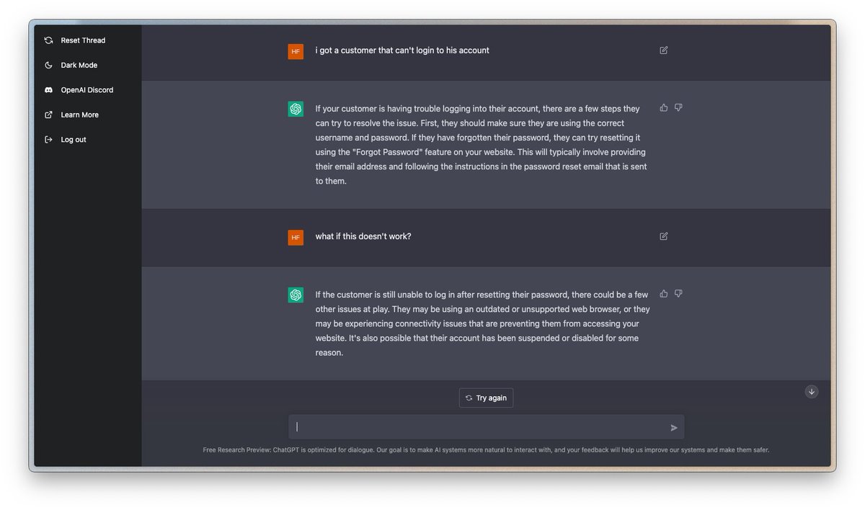Thumbs down the first ChatGPT response
The height and width of the screenshot is (510, 865).
[678, 108]
